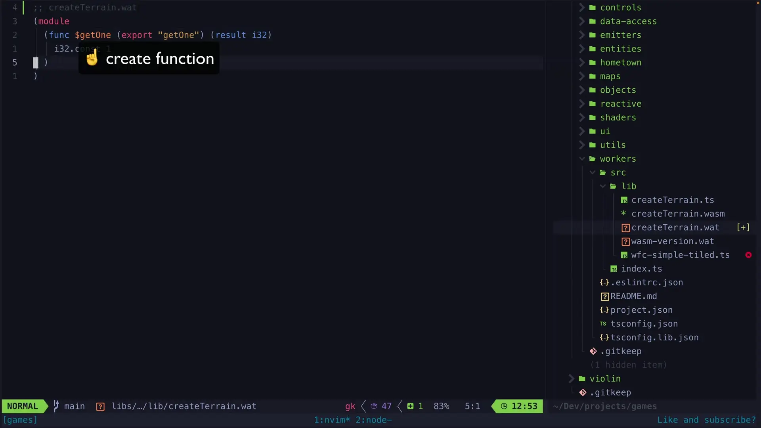The height and width of the screenshot is (428, 761).
Task: Click the open workers folder icon
Action: 593,159
